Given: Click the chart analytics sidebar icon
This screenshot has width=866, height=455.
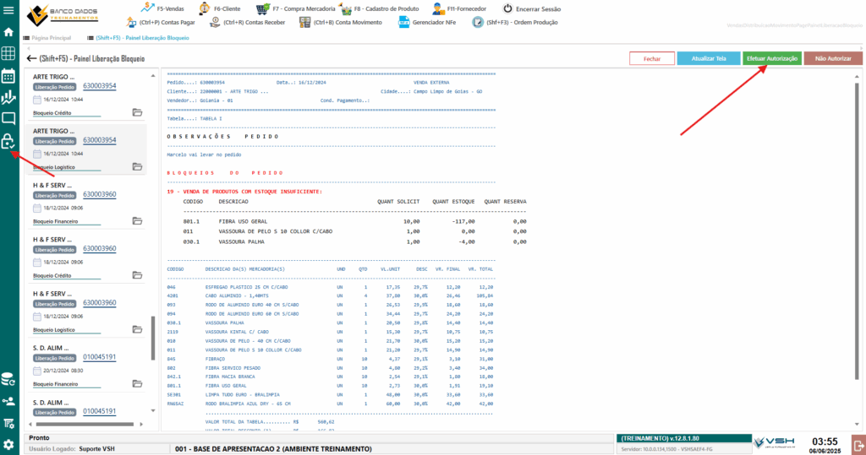Looking at the screenshot, I should (8, 97).
